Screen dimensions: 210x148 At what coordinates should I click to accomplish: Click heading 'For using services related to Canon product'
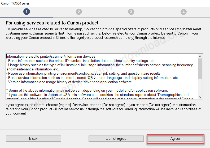pyautogui.click(x=52, y=23)
